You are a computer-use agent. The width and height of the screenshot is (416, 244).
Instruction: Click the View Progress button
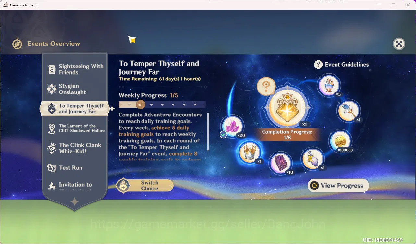[x=338, y=186]
